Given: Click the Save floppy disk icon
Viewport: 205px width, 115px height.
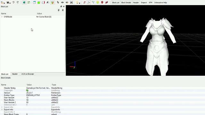Looking at the screenshot, I should pyautogui.click(x=8, y=3).
